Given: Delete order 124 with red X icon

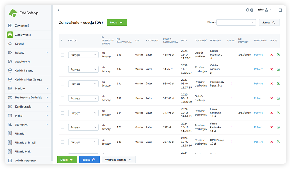Looking at the screenshot, I should pos(272,113).
